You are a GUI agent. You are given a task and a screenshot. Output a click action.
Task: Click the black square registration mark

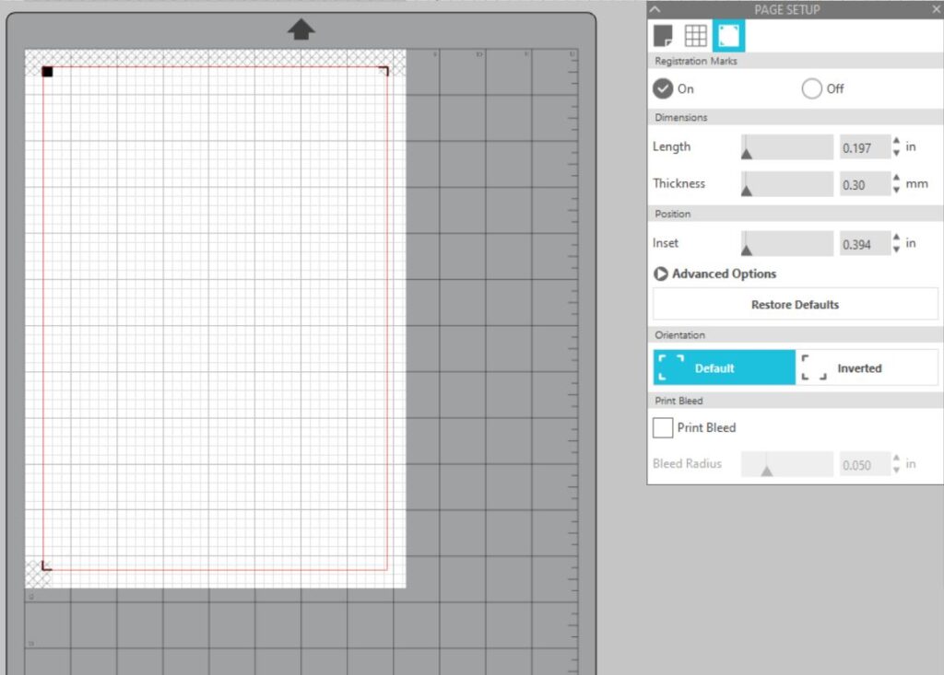tap(47, 71)
